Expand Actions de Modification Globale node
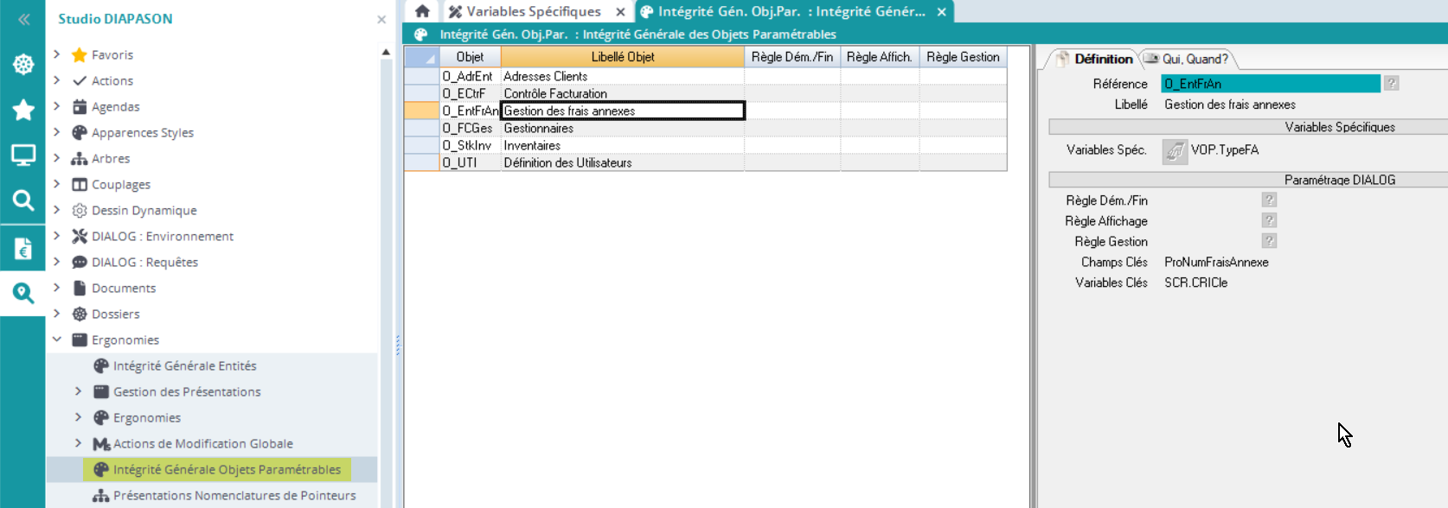The height and width of the screenshot is (508, 1448). point(79,443)
